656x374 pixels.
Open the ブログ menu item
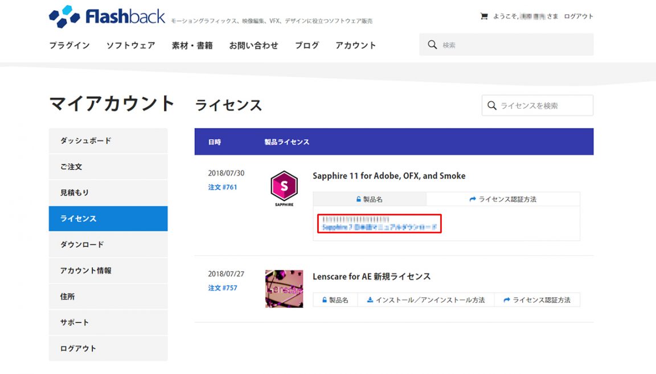click(306, 45)
